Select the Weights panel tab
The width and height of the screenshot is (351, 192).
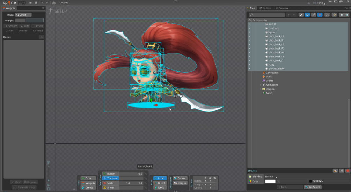pos(9,8)
